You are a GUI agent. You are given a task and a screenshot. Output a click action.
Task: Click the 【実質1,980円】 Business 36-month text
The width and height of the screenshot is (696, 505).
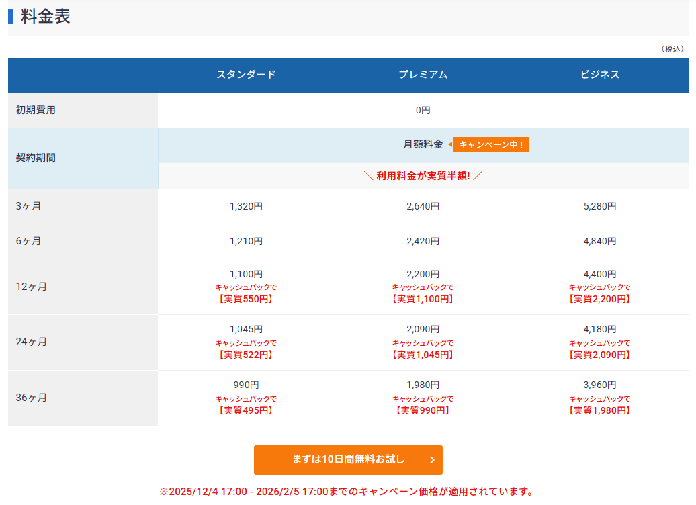tap(600, 410)
